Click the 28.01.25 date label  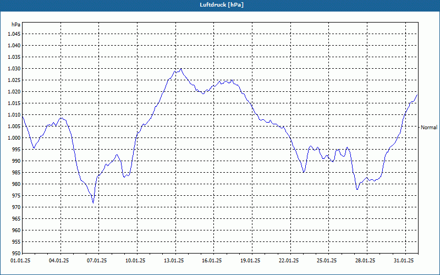(365, 261)
